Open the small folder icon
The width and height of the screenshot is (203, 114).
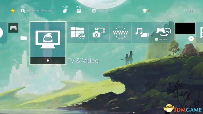(23, 38)
